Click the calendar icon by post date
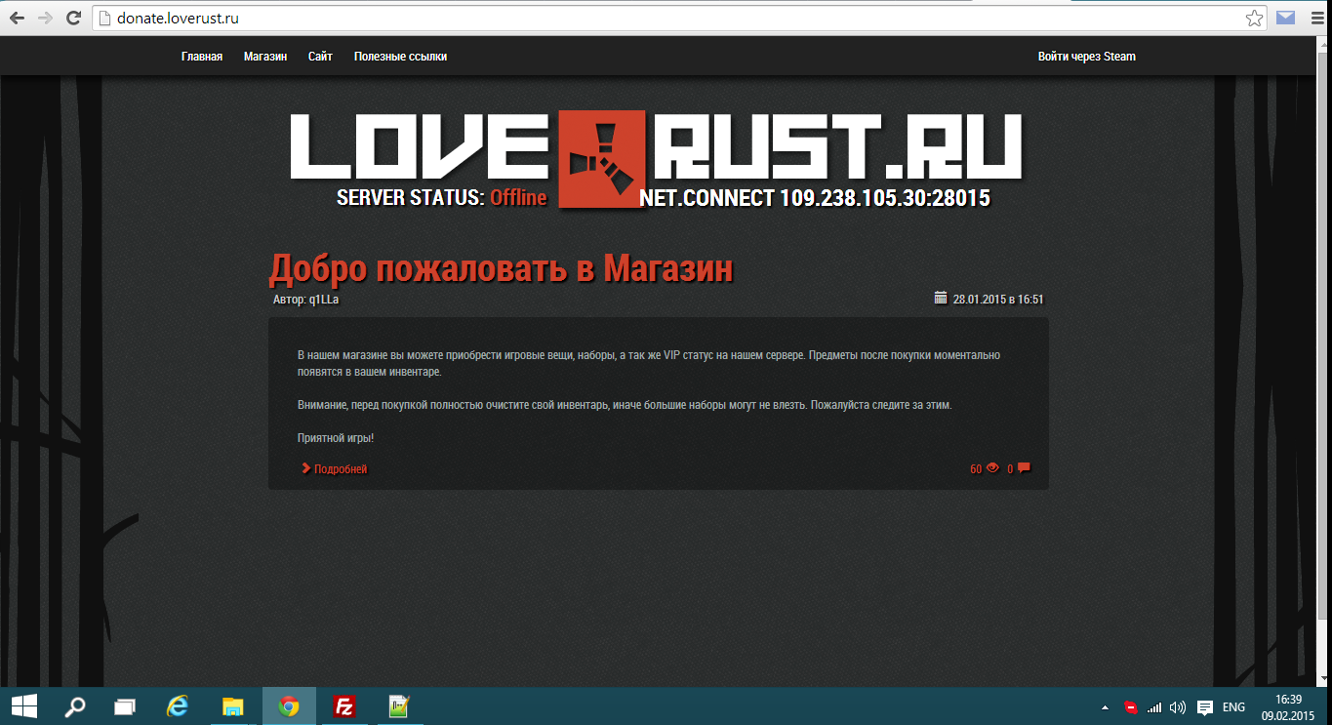The image size is (1332, 725). pyautogui.click(x=941, y=298)
